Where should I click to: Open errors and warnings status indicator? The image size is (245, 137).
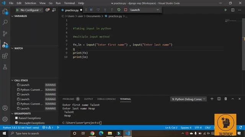[x=48, y=127]
